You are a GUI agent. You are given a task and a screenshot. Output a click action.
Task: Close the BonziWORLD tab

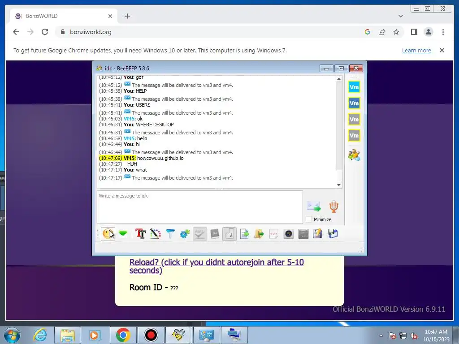[x=110, y=16]
